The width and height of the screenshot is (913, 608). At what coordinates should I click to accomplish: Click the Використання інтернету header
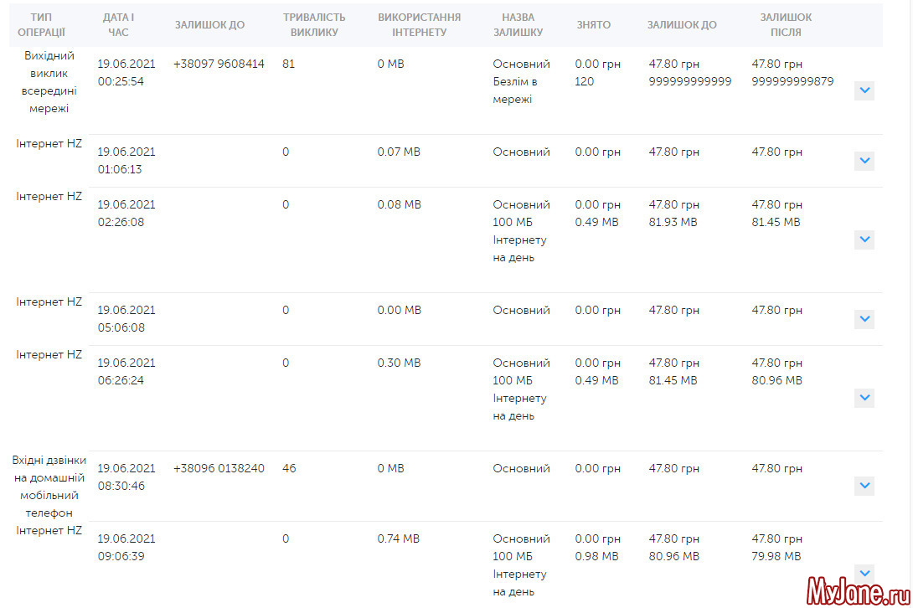(x=419, y=25)
